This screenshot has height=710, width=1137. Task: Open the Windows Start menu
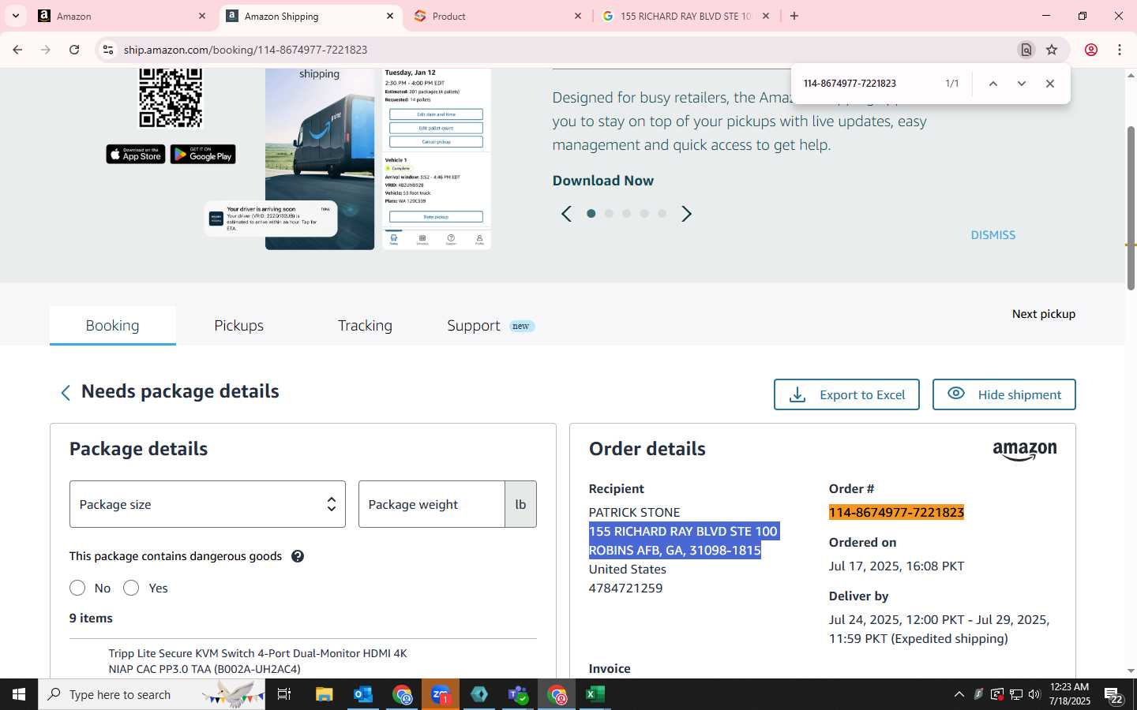(19, 694)
